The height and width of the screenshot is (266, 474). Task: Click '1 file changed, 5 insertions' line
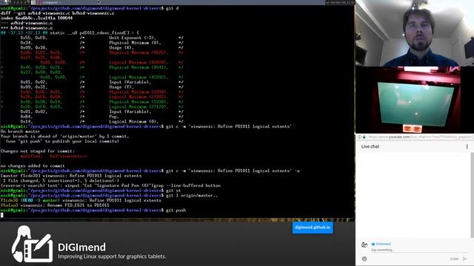[61, 180]
